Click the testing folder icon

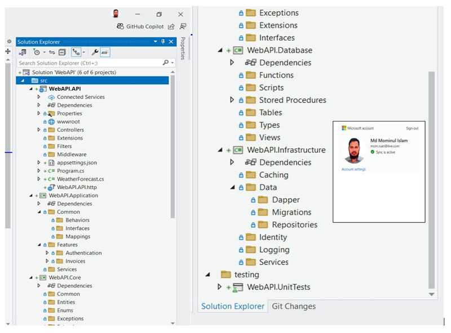[x=226, y=274]
